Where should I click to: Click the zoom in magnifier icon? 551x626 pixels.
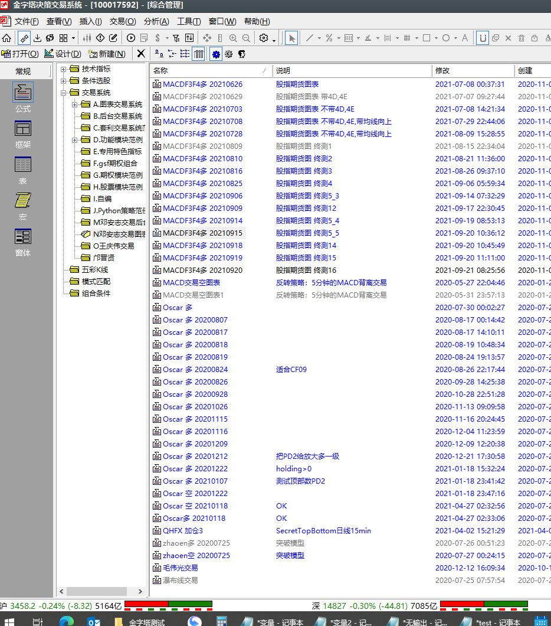click(233, 38)
